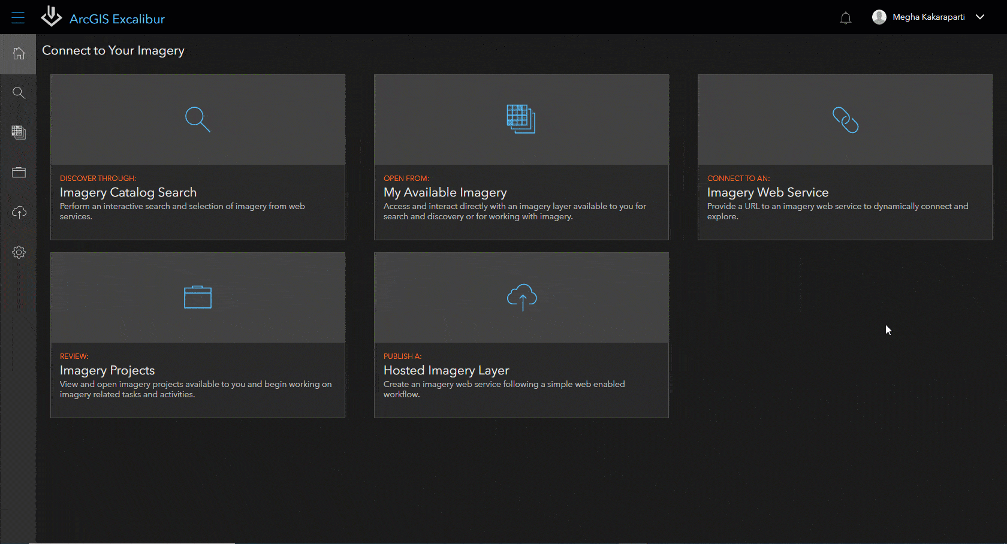The width and height of the screenshot is (1007, 544).
Task: Click the ArcGIS Excalibur title text
Action: (x=117, y=19)
